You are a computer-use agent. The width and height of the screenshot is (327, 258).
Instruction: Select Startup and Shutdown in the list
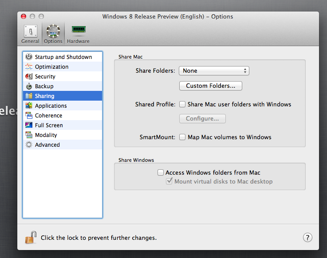click(x=63, y=57)
